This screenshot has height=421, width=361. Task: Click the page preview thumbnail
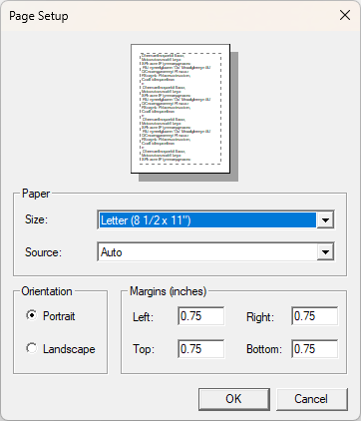180,109
